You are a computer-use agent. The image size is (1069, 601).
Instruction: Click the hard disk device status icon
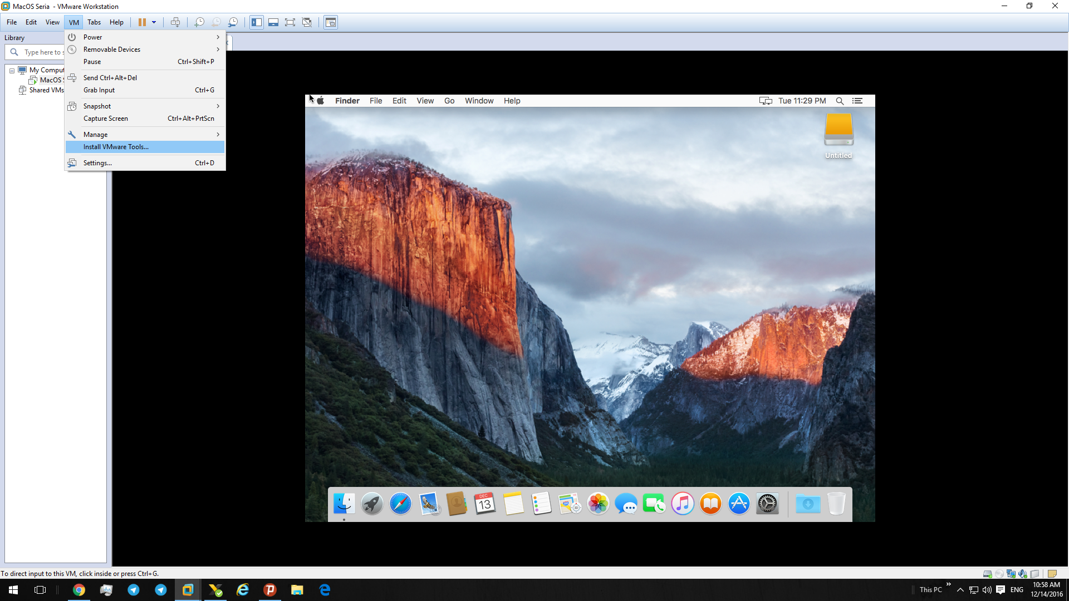coord(987,574)
